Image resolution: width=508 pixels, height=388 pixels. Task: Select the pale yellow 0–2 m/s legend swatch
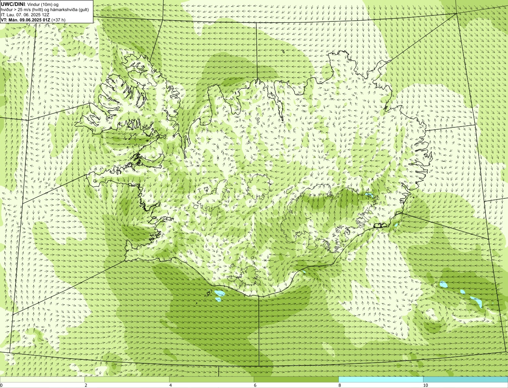(x=42, y=379)
